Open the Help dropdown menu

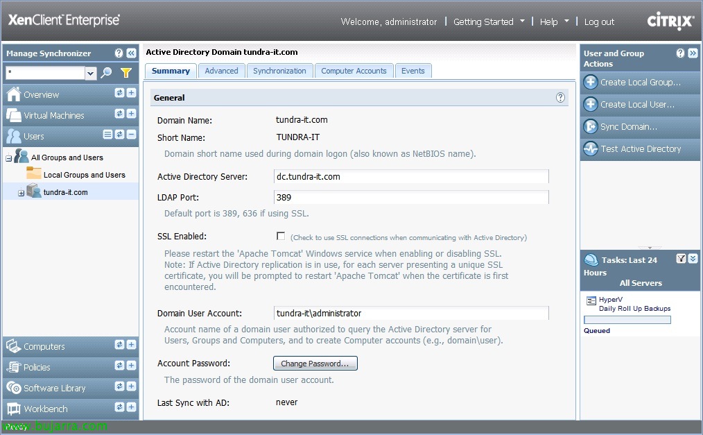(554, 22)
